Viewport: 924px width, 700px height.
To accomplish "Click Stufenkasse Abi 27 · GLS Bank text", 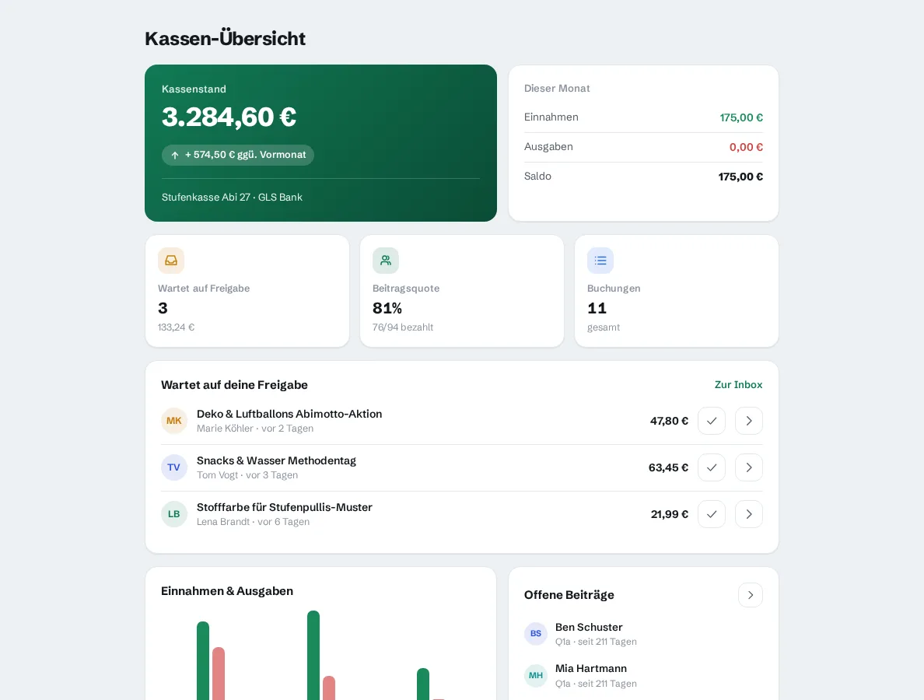I will (232, 198).
